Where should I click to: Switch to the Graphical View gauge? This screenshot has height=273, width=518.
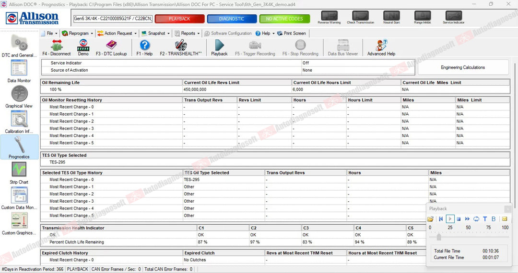(19, 96)
